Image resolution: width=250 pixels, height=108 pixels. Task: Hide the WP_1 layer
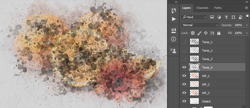184,76
